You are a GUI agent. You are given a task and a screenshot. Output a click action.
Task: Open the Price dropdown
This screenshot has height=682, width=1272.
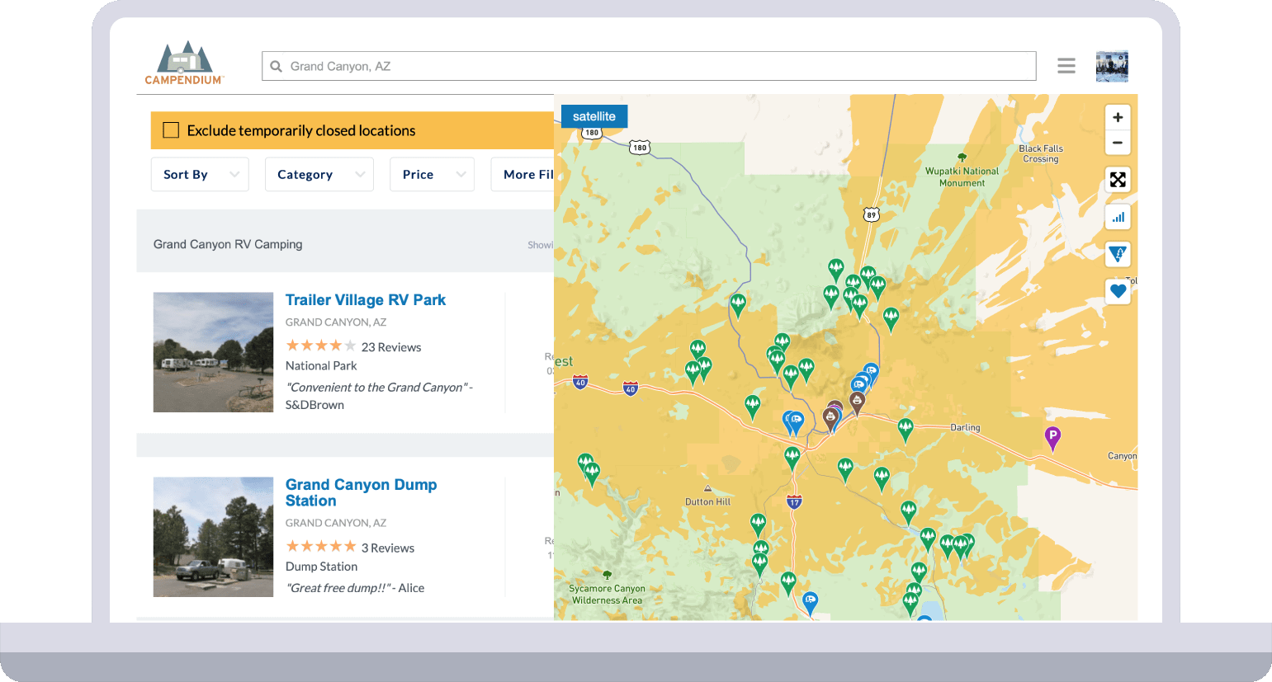(x=432, y=175)
